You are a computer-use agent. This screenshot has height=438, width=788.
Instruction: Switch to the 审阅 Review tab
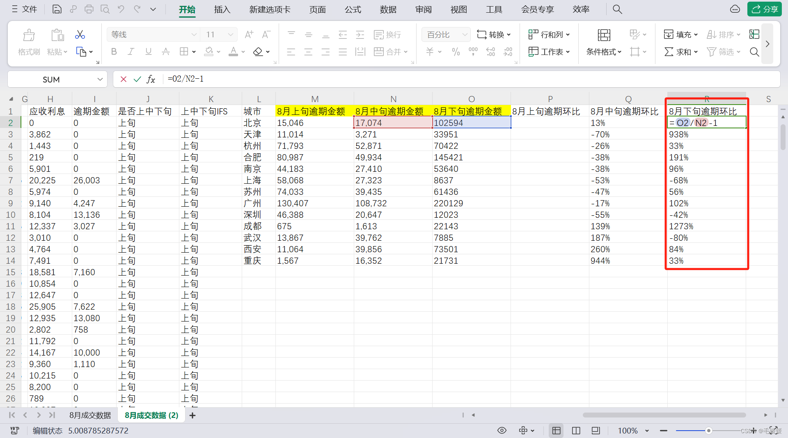[423, 9]
